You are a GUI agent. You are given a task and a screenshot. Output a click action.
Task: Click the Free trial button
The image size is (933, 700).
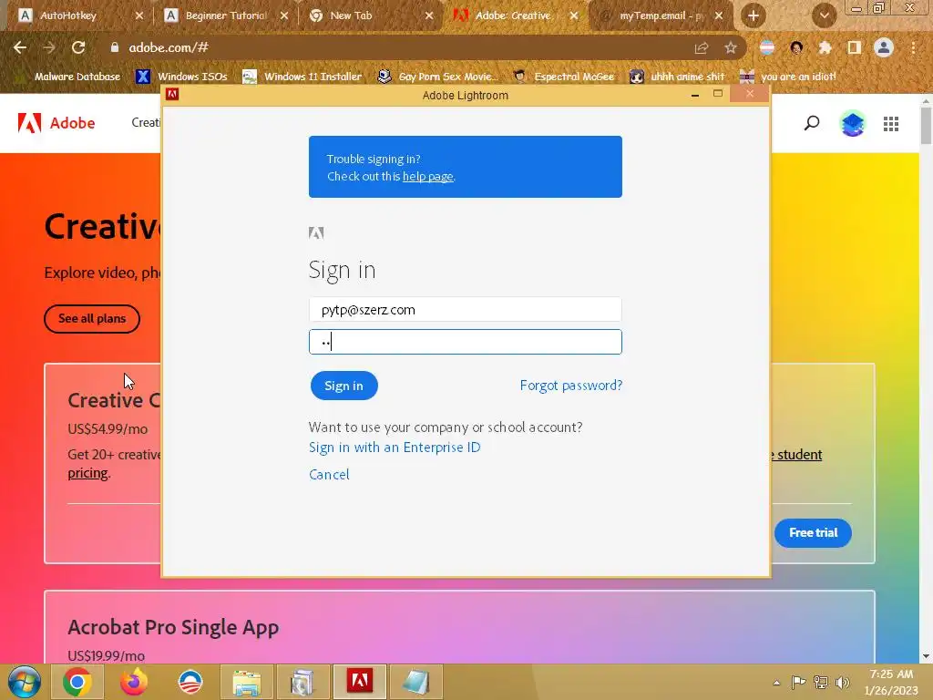813,532
